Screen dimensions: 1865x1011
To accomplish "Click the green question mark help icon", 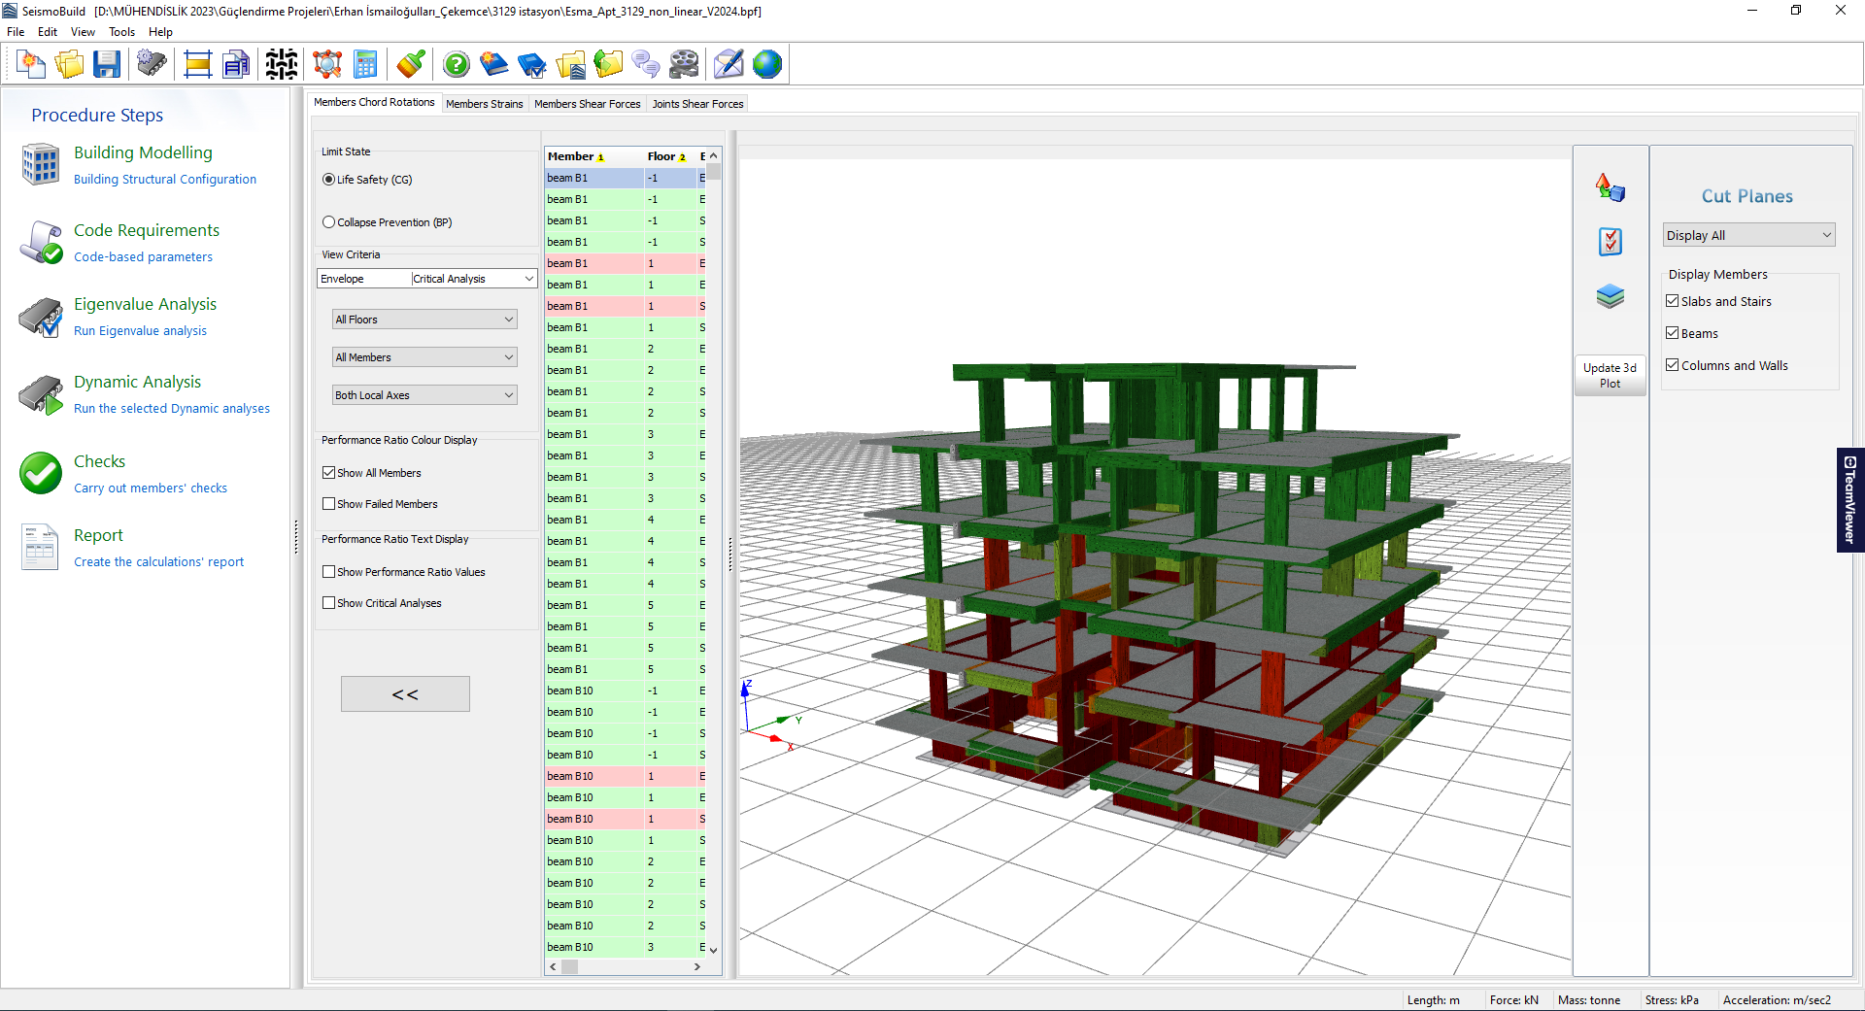I will (456, 65).
